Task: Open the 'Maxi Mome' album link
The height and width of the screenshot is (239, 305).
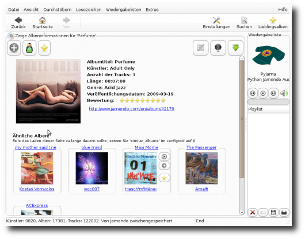Action: (x=147, y=147)
